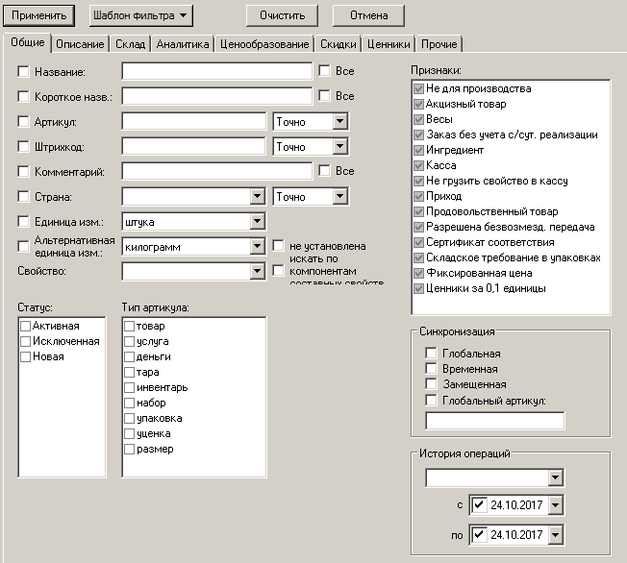Check the деньги article type
This screenshot has height=563, width=627.
(x=129, y=356)
